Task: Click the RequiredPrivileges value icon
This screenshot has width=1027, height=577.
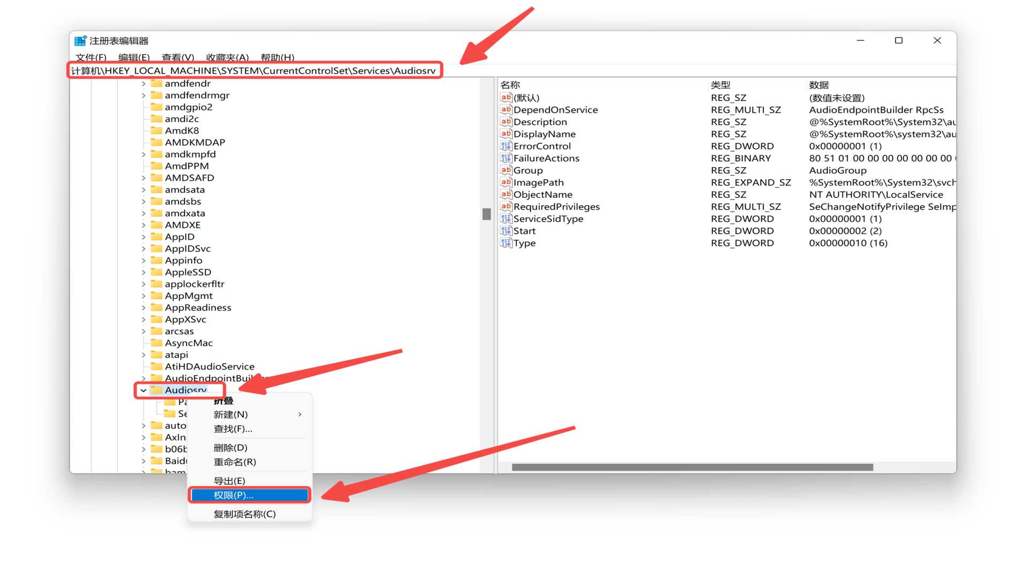Action: point(506,206)
